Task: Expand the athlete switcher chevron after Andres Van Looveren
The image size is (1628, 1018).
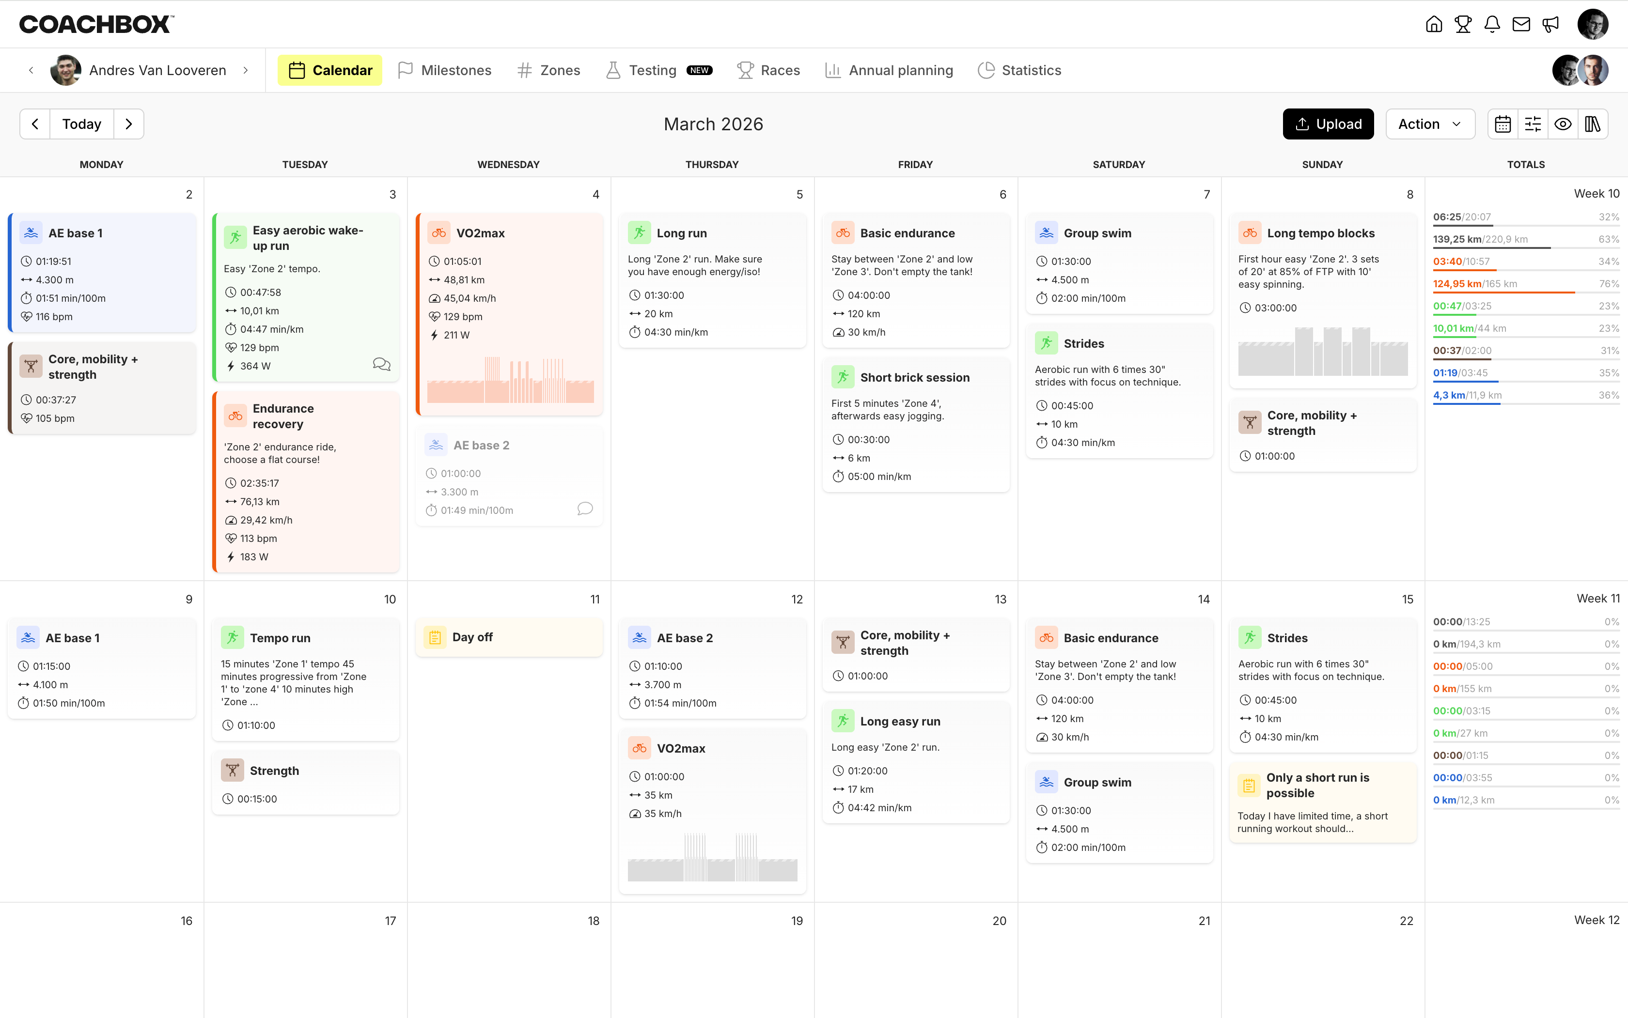Action: pos(245,70)
